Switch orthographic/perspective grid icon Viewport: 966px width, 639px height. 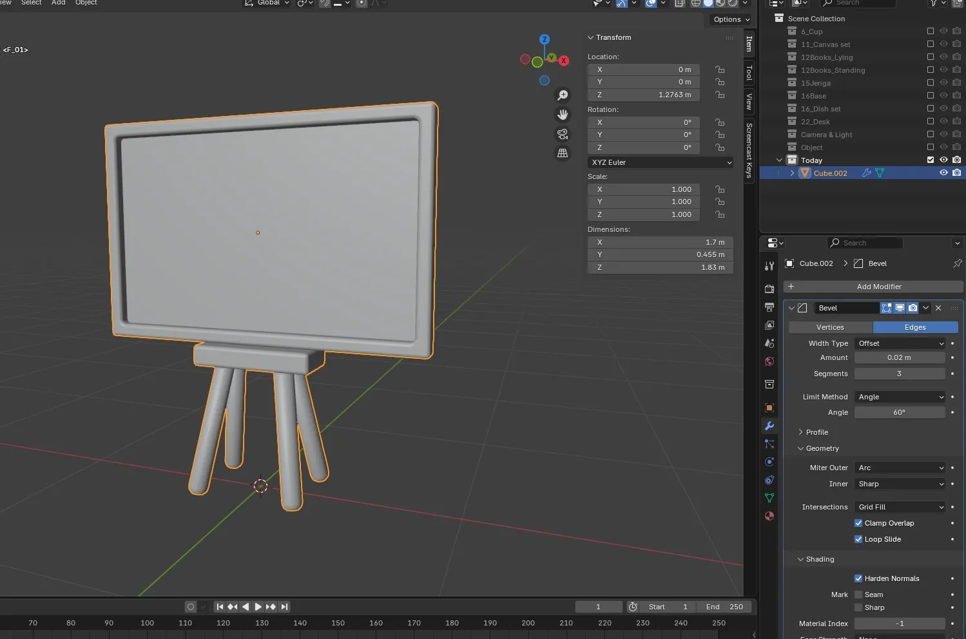(563, 153)
